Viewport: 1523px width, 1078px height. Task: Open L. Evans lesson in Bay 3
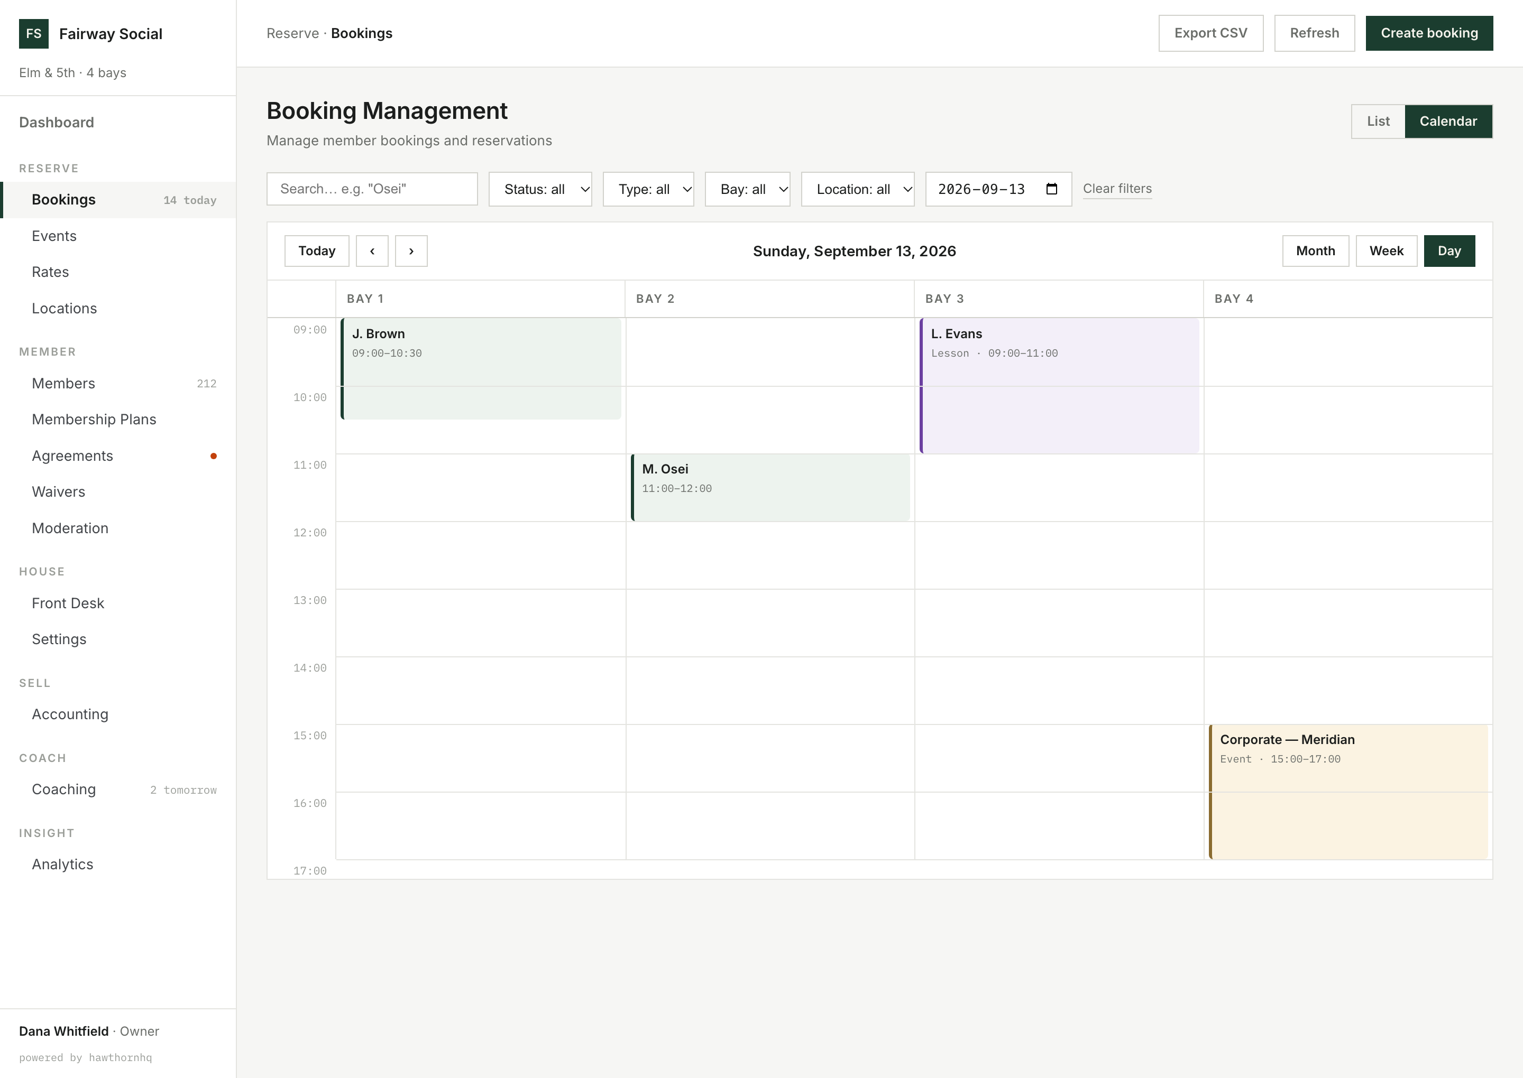coord(1059,386)
